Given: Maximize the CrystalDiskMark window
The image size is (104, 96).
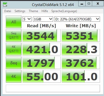Looking at the screenshot, I should [x=89, y=4].
